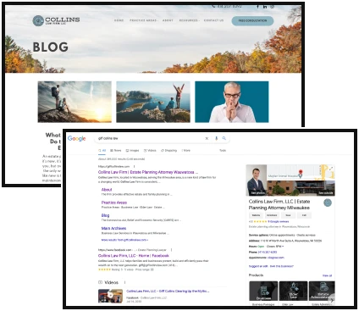Open the Contact Us menu item

pyautogui.click(x=213, y=20)
